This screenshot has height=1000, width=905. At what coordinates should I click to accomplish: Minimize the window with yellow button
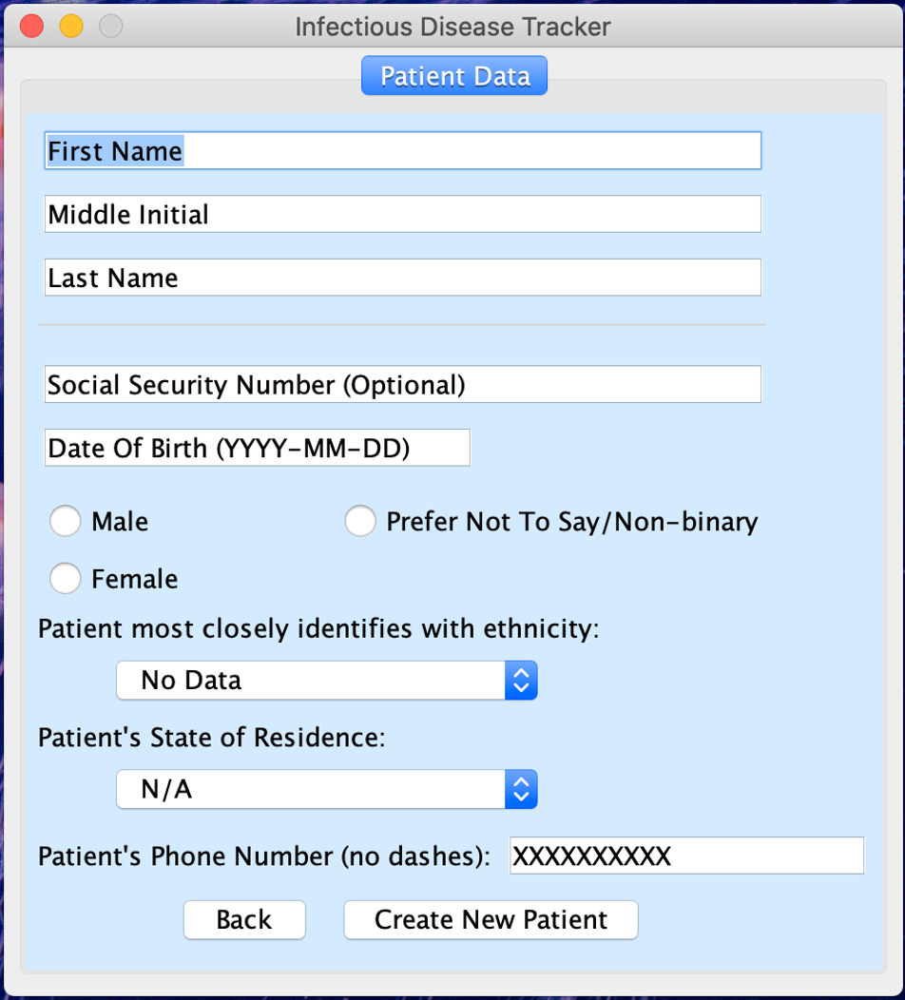(x=71, y=26)
